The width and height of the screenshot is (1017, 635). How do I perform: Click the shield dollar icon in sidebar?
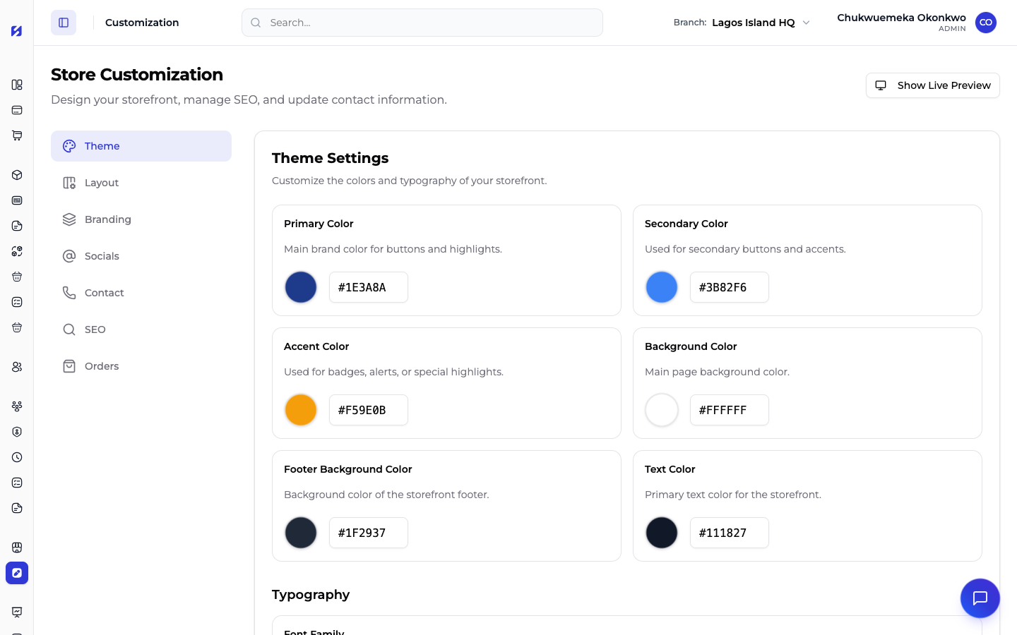coord(17,432)
